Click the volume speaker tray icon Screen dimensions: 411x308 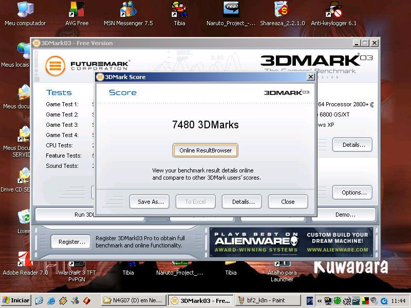point(374,300)
